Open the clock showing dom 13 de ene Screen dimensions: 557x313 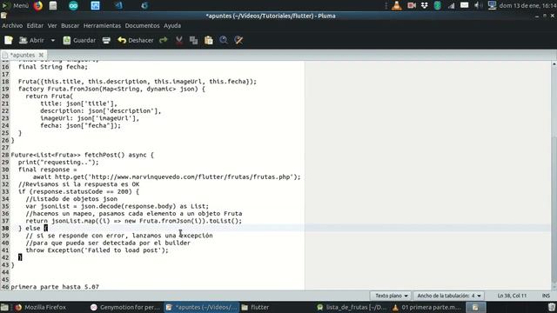(527, 6)
